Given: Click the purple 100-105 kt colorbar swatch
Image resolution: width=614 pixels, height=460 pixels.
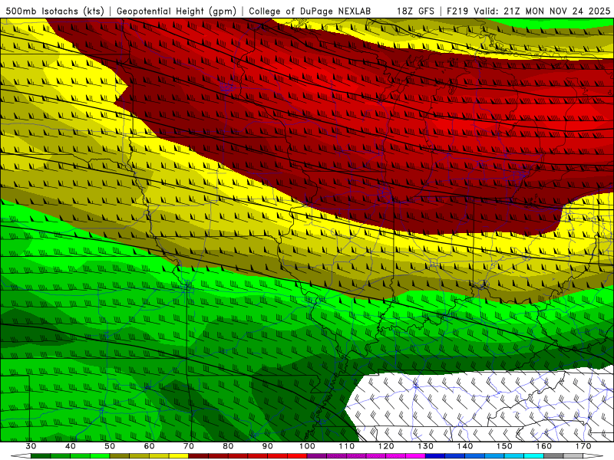Looking at the screenshot, I should pos(317,456).
